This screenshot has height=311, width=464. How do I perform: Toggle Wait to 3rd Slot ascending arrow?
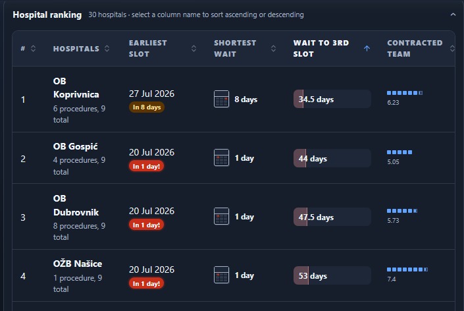[x=367, y=48]
